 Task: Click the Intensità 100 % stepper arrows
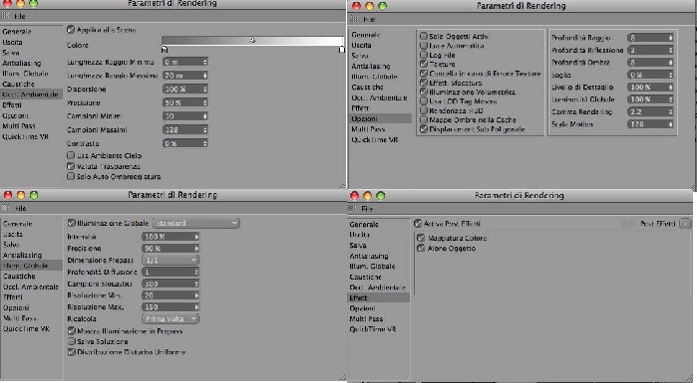pyautogui.click(x=196, y=237)
